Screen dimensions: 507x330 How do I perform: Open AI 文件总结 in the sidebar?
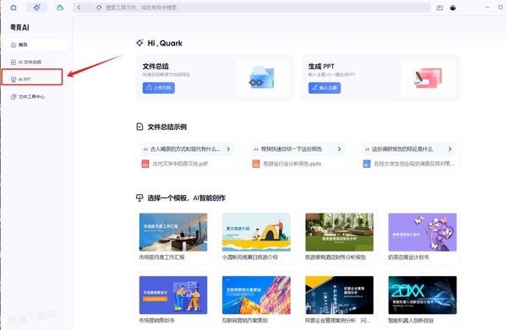[36, 62]
